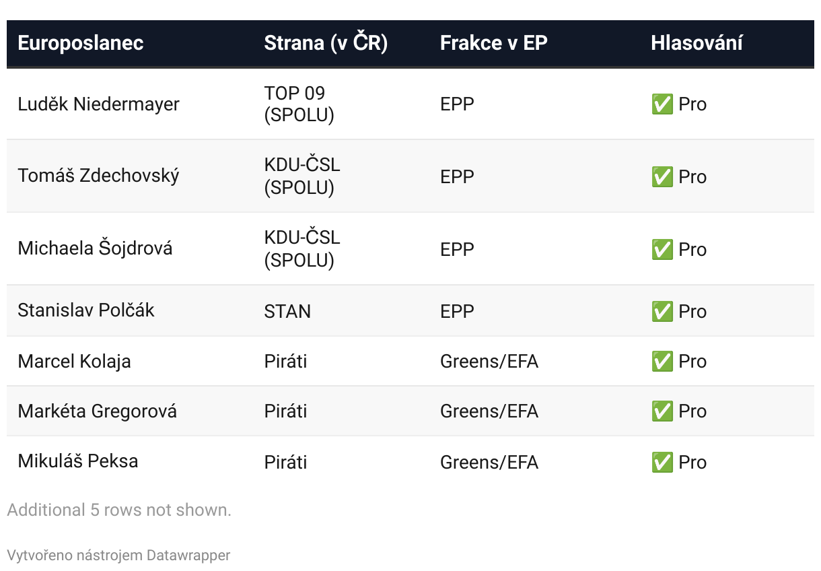The height and width of the screenshot is (571, 821).
Task: Click green checkmark icon in Tomáš Zdechovský row
Action: [662, 177]
